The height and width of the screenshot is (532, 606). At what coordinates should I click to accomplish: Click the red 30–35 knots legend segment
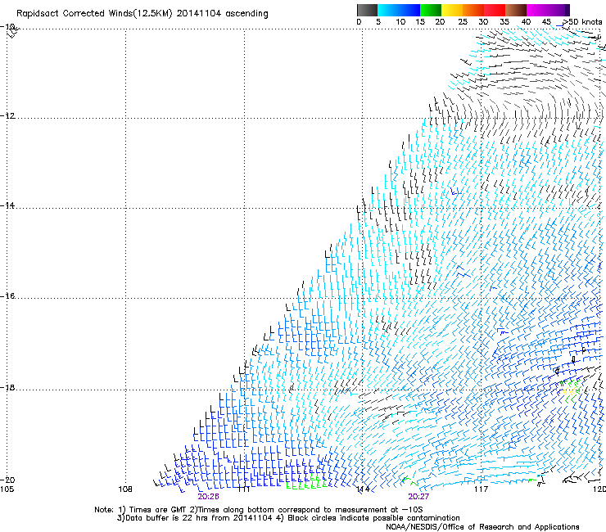tap(495, 10)
